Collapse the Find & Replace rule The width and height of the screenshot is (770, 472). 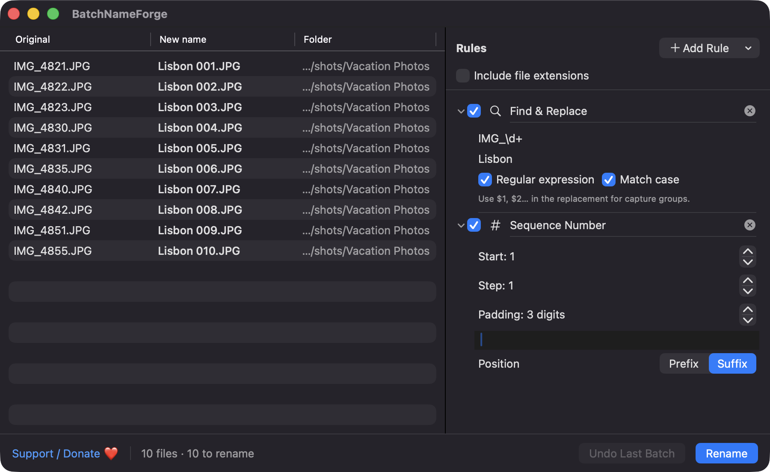click(461, 111)
